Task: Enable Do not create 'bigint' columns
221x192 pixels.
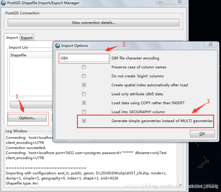Action: (x=84, y=76)
